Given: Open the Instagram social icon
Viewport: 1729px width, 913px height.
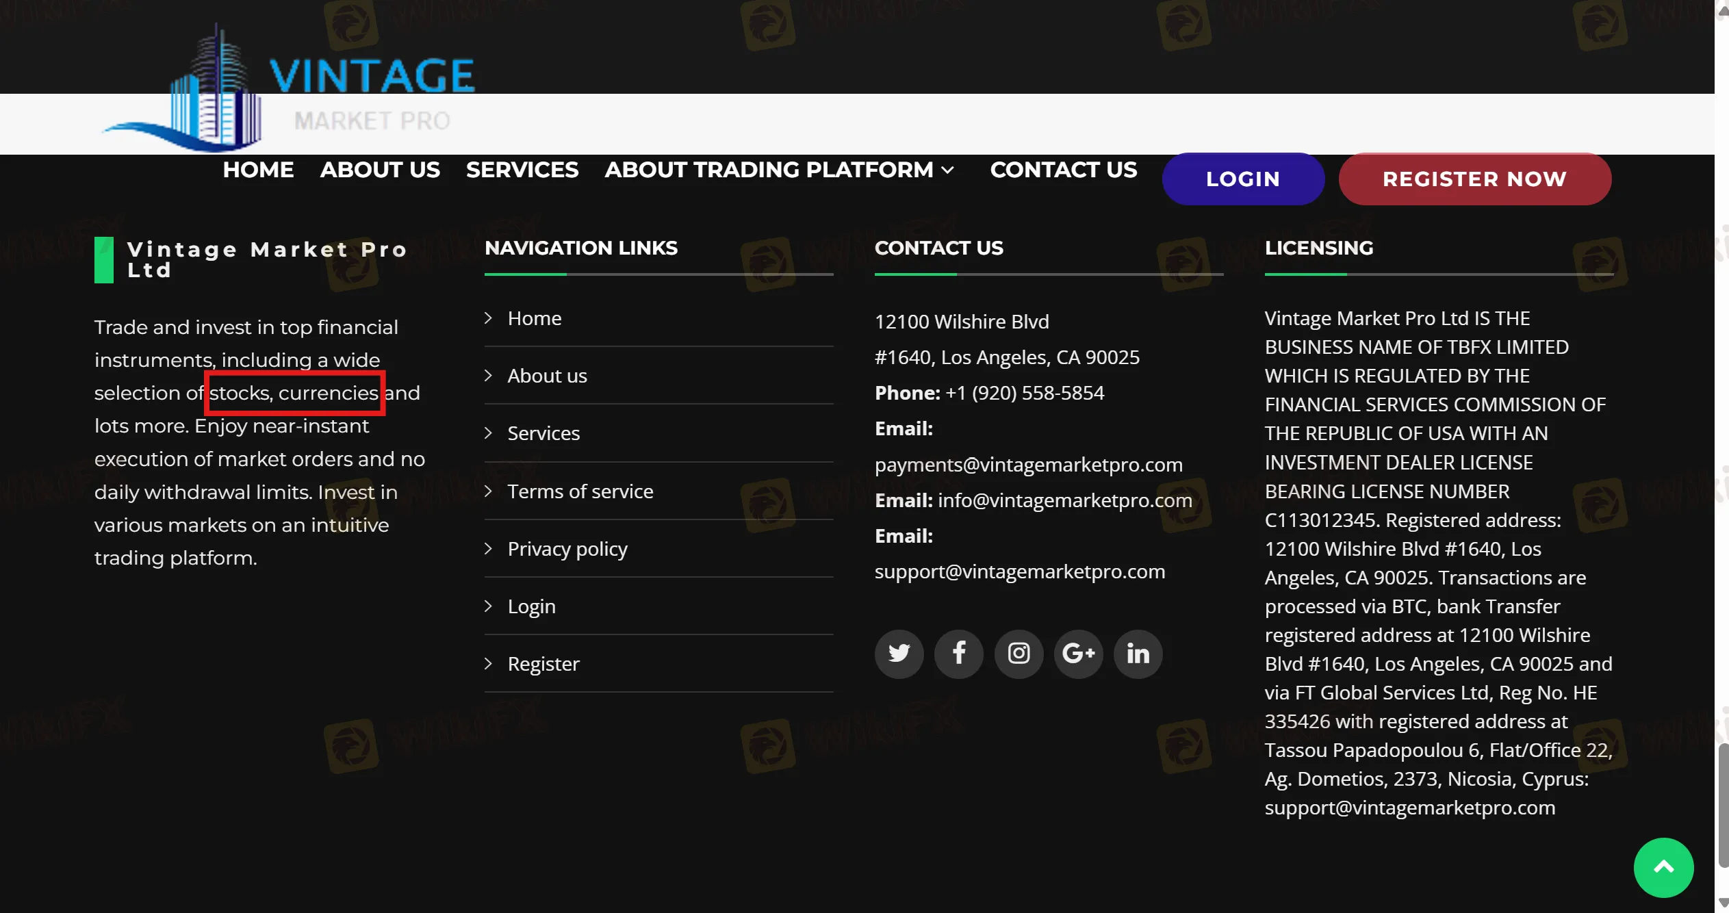Looking at the screenshot, I should coord(1019,654).
